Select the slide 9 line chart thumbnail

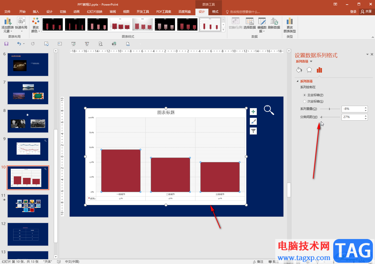(x=28, y=149)
